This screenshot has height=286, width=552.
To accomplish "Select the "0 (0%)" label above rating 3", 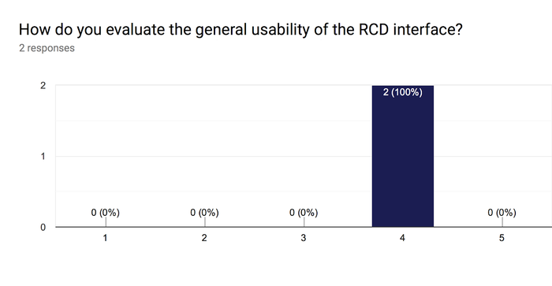I will (x=304, y=213).
